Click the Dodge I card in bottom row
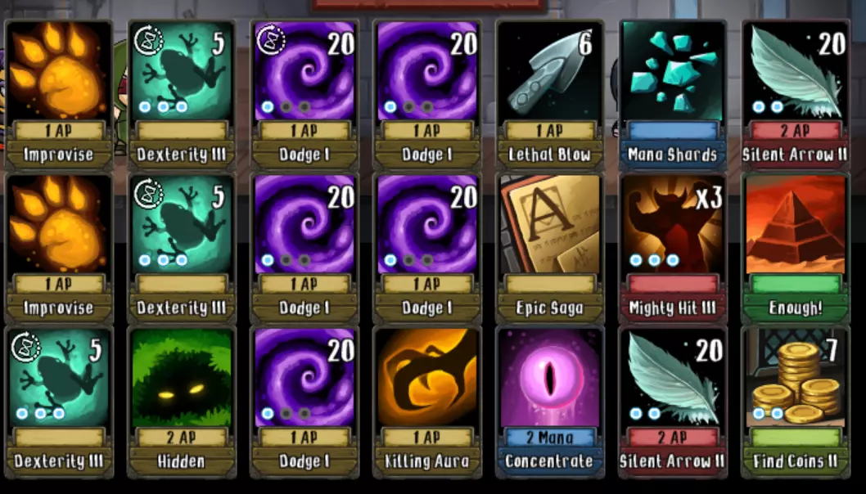This screenshot has height=494, width=866. [304, 402]
